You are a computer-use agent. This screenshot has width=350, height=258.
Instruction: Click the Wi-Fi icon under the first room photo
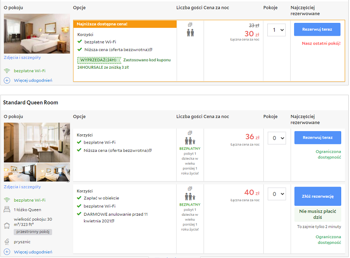pyautogui.click(x=7, y=71)
